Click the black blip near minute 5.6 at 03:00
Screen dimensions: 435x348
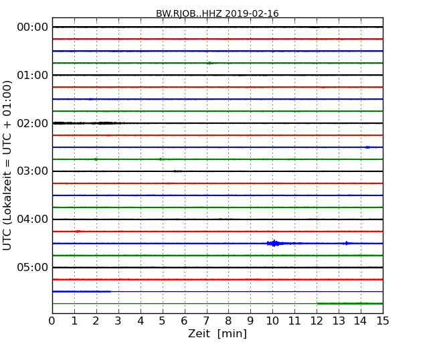point(177,171)
